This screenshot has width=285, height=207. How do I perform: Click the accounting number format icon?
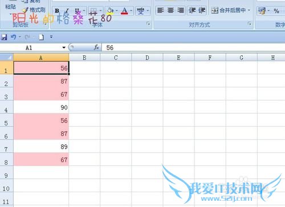[x=262, y=11]
